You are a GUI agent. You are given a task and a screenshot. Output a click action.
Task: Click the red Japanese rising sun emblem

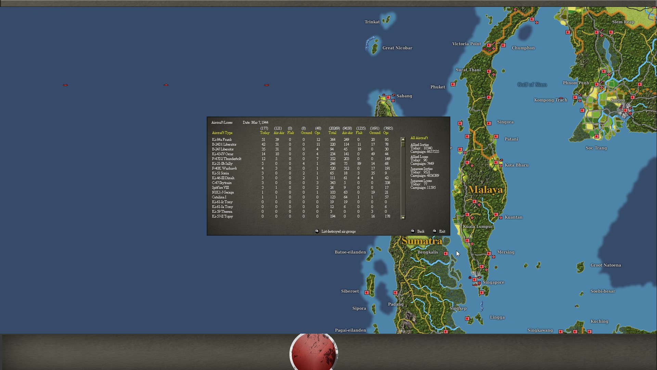(313, 352)
